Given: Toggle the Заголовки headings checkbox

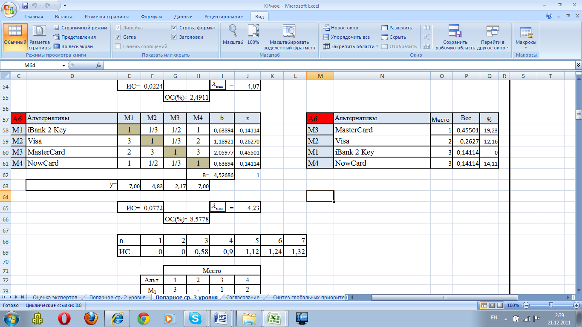Looking at the screenshot, I should [x=174, y=37].
